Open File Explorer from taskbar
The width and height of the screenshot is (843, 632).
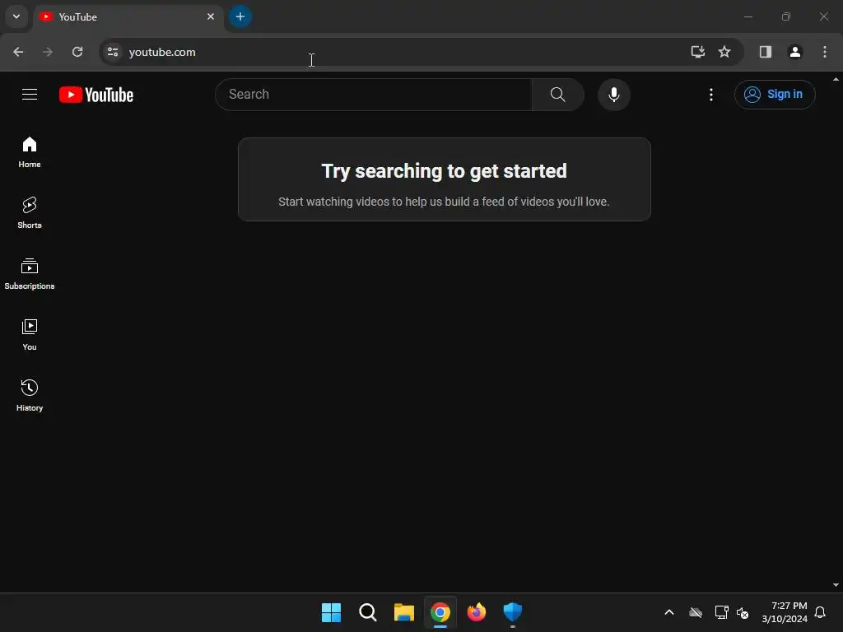tap(403, 612)
